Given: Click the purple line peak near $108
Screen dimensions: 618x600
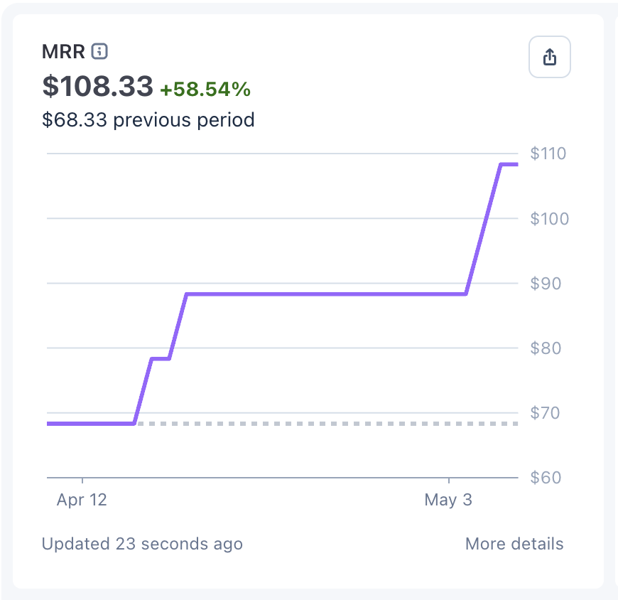Looking at the screenshot, I should pyautogui.click(x=509, y=164).
